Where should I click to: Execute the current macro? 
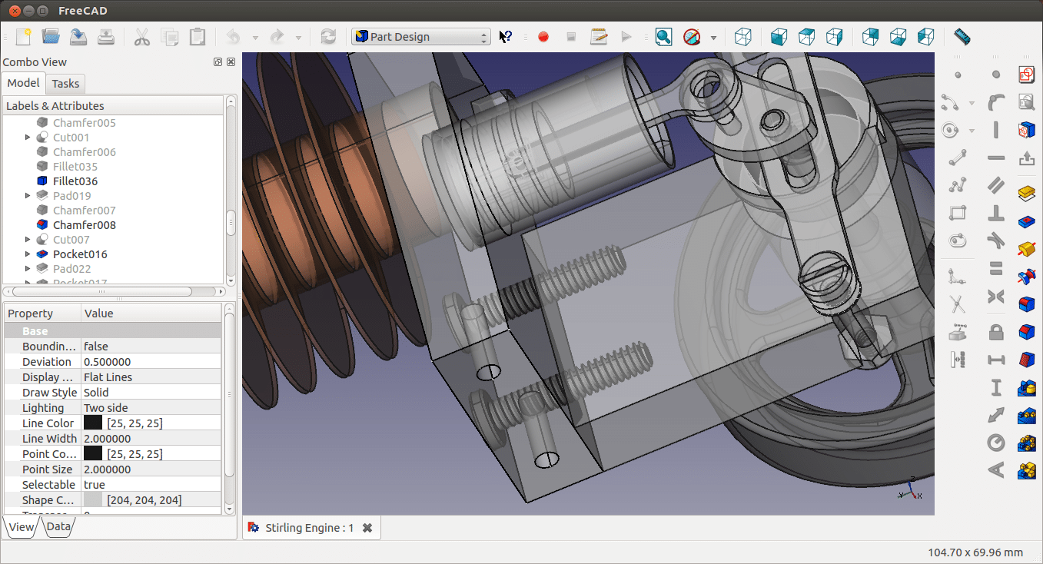pos(627,36)
